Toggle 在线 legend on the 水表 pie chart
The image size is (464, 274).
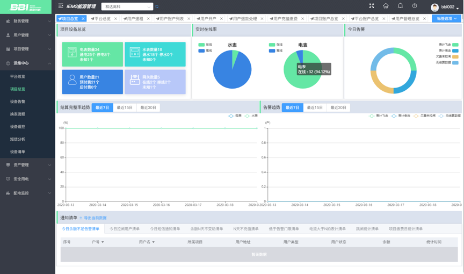point(205,45)
